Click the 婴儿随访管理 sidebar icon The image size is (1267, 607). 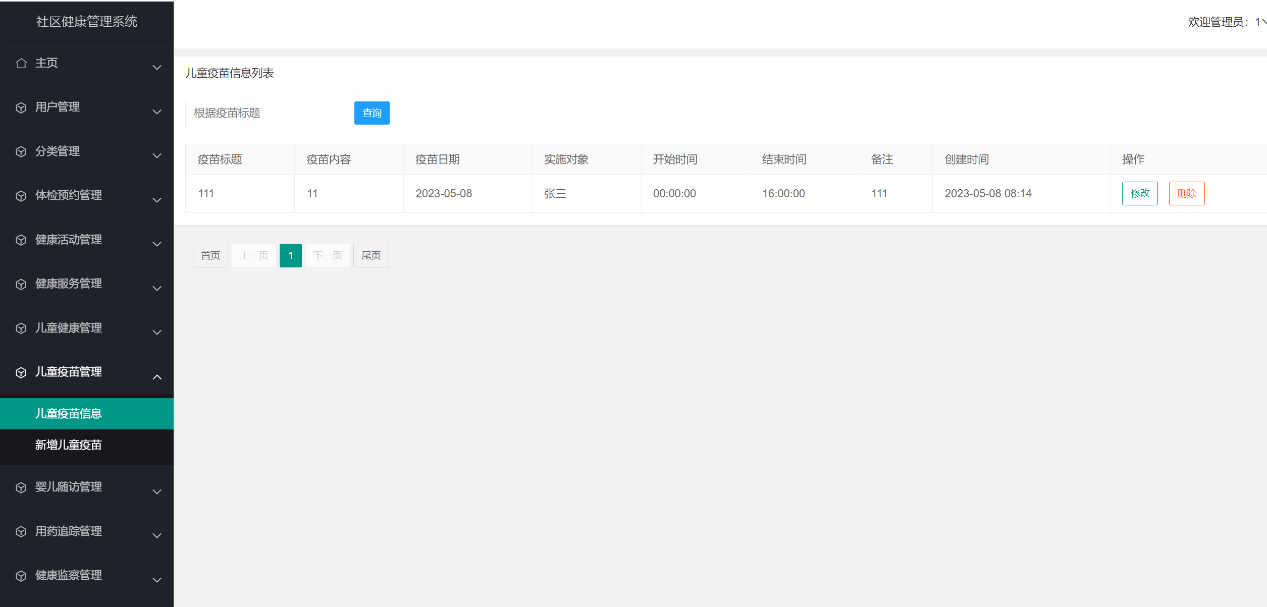(x=21, y=487)
